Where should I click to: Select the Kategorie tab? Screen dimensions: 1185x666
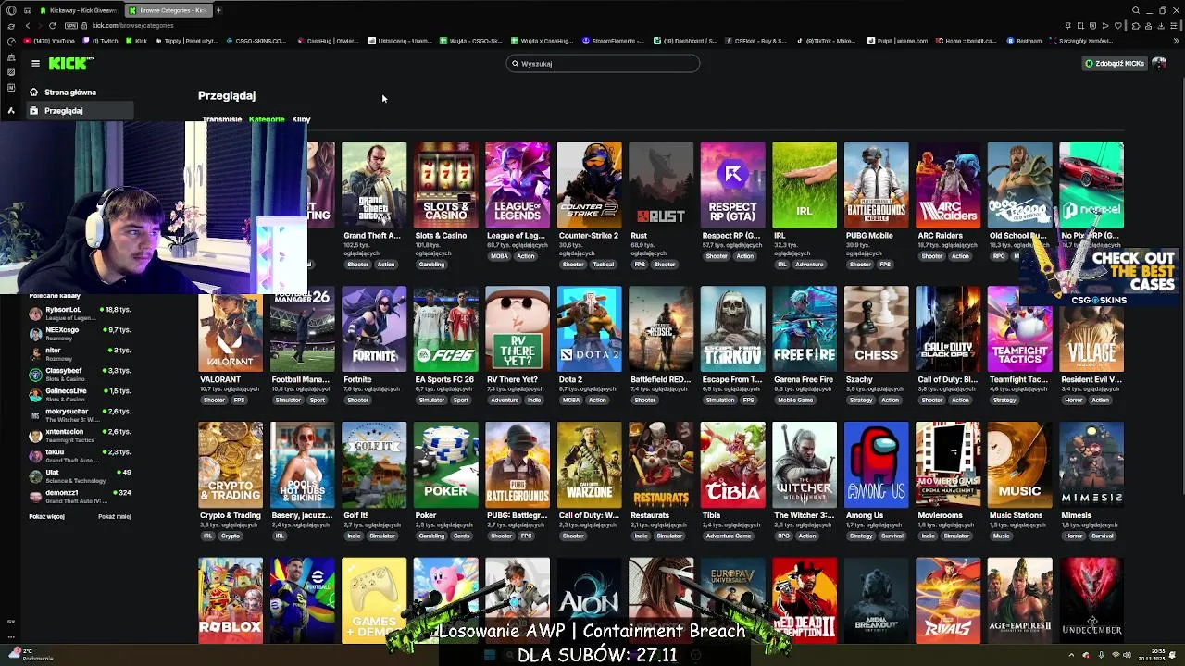(267, 119)
